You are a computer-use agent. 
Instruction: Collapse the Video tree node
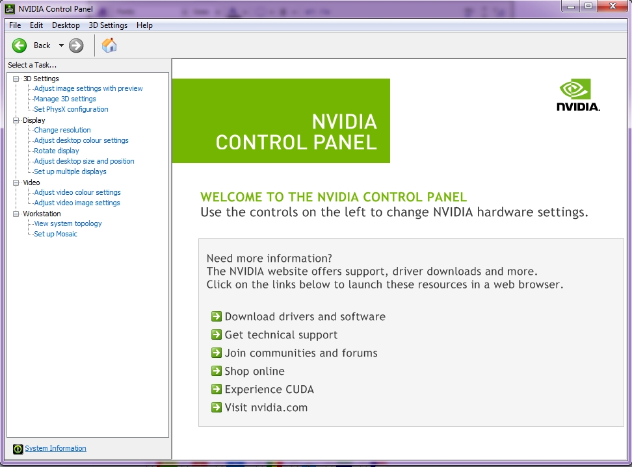[16, 183]
